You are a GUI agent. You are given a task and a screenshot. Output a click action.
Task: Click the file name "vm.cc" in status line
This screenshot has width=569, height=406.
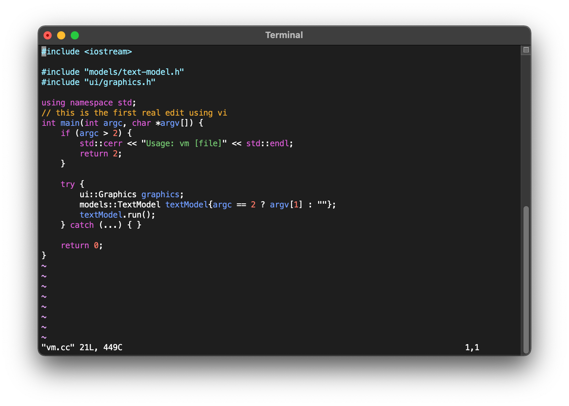point(58,348)
